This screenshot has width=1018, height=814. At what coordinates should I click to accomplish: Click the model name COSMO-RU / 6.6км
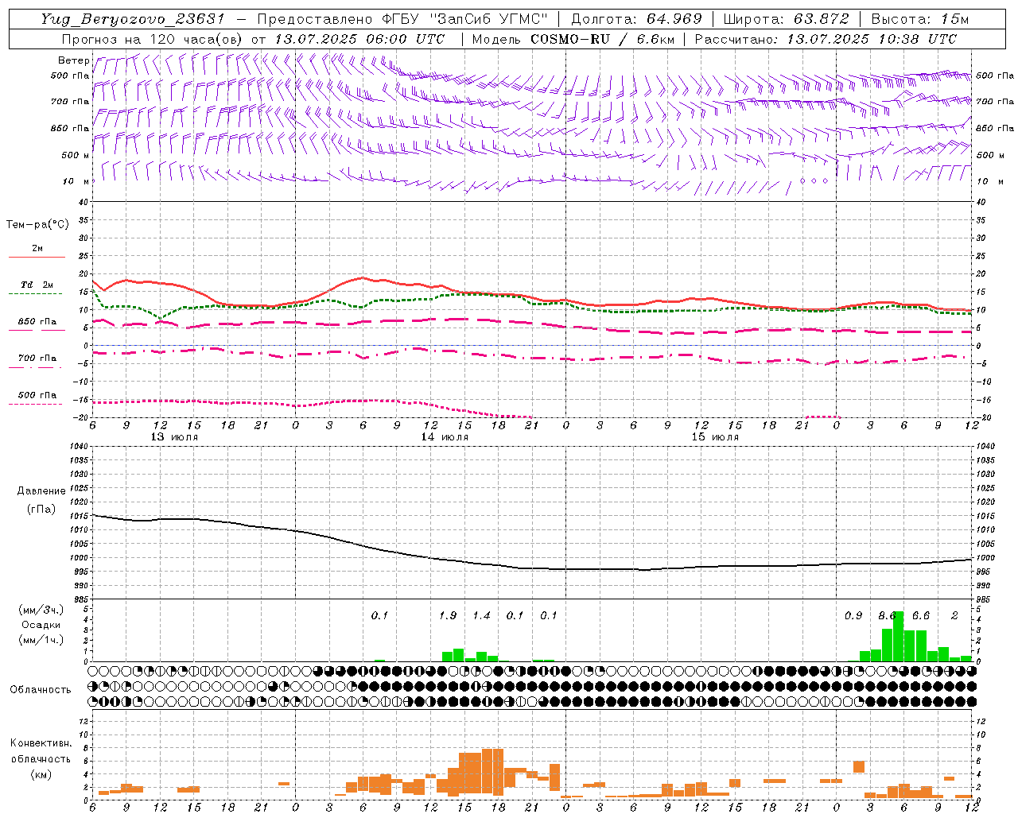click(x=603, y=39)
